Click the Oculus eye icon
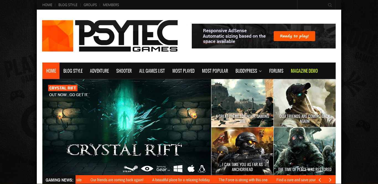Screen dimensions: 378x184 (x=147, y=169)
